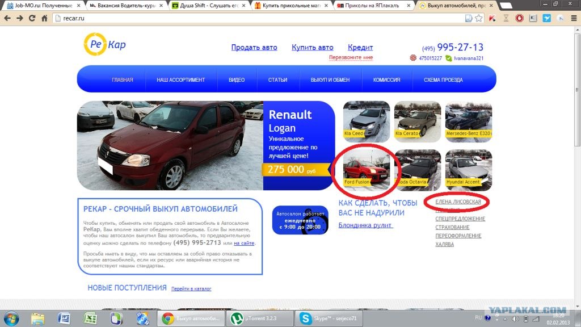Open the СТАТЬИ menu item

click(x=277, y=79)
